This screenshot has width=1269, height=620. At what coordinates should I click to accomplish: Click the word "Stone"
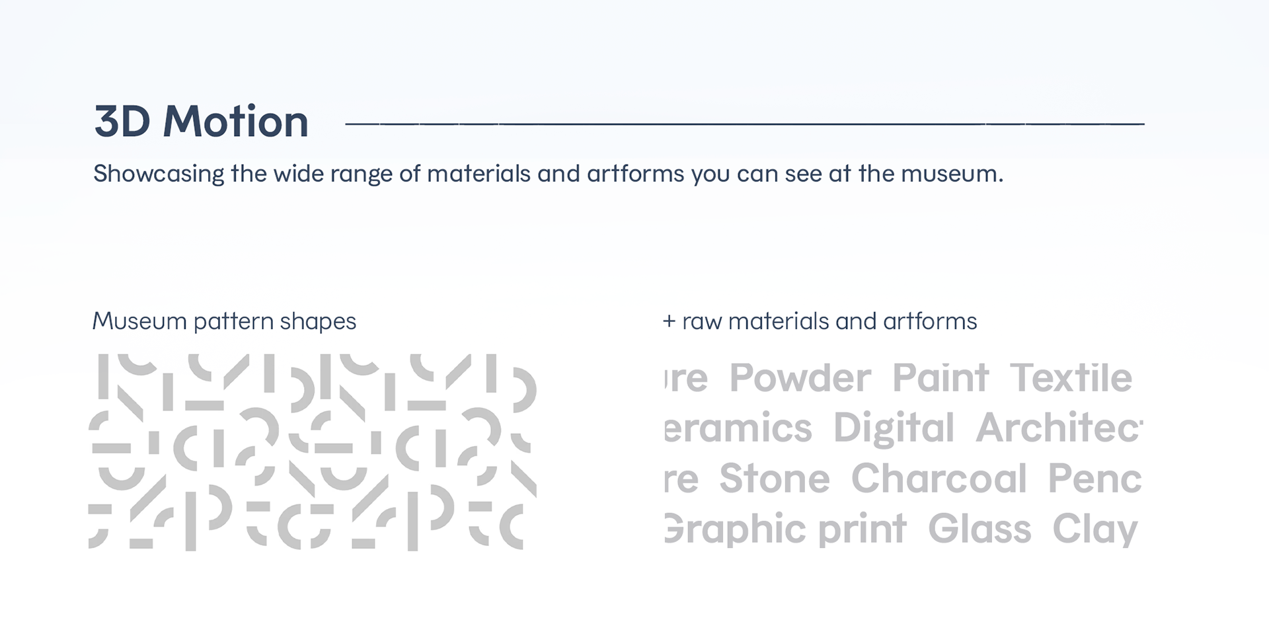tap(774, 479)
